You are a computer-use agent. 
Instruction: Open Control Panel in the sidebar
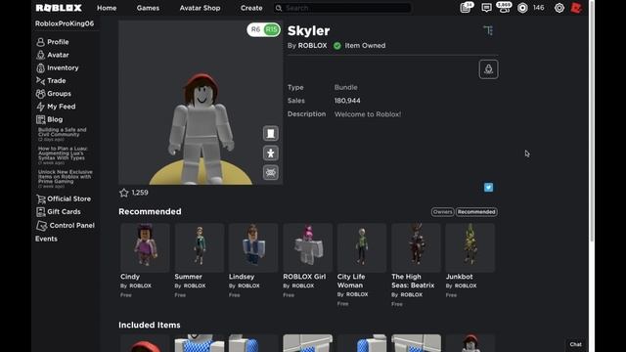[66, 226]
